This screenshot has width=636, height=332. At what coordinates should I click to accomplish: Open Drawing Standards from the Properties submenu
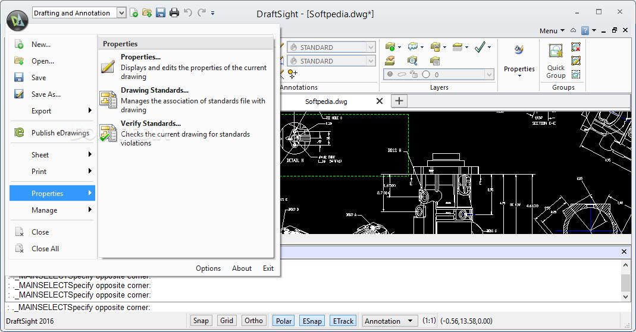[x=154, y=90]
